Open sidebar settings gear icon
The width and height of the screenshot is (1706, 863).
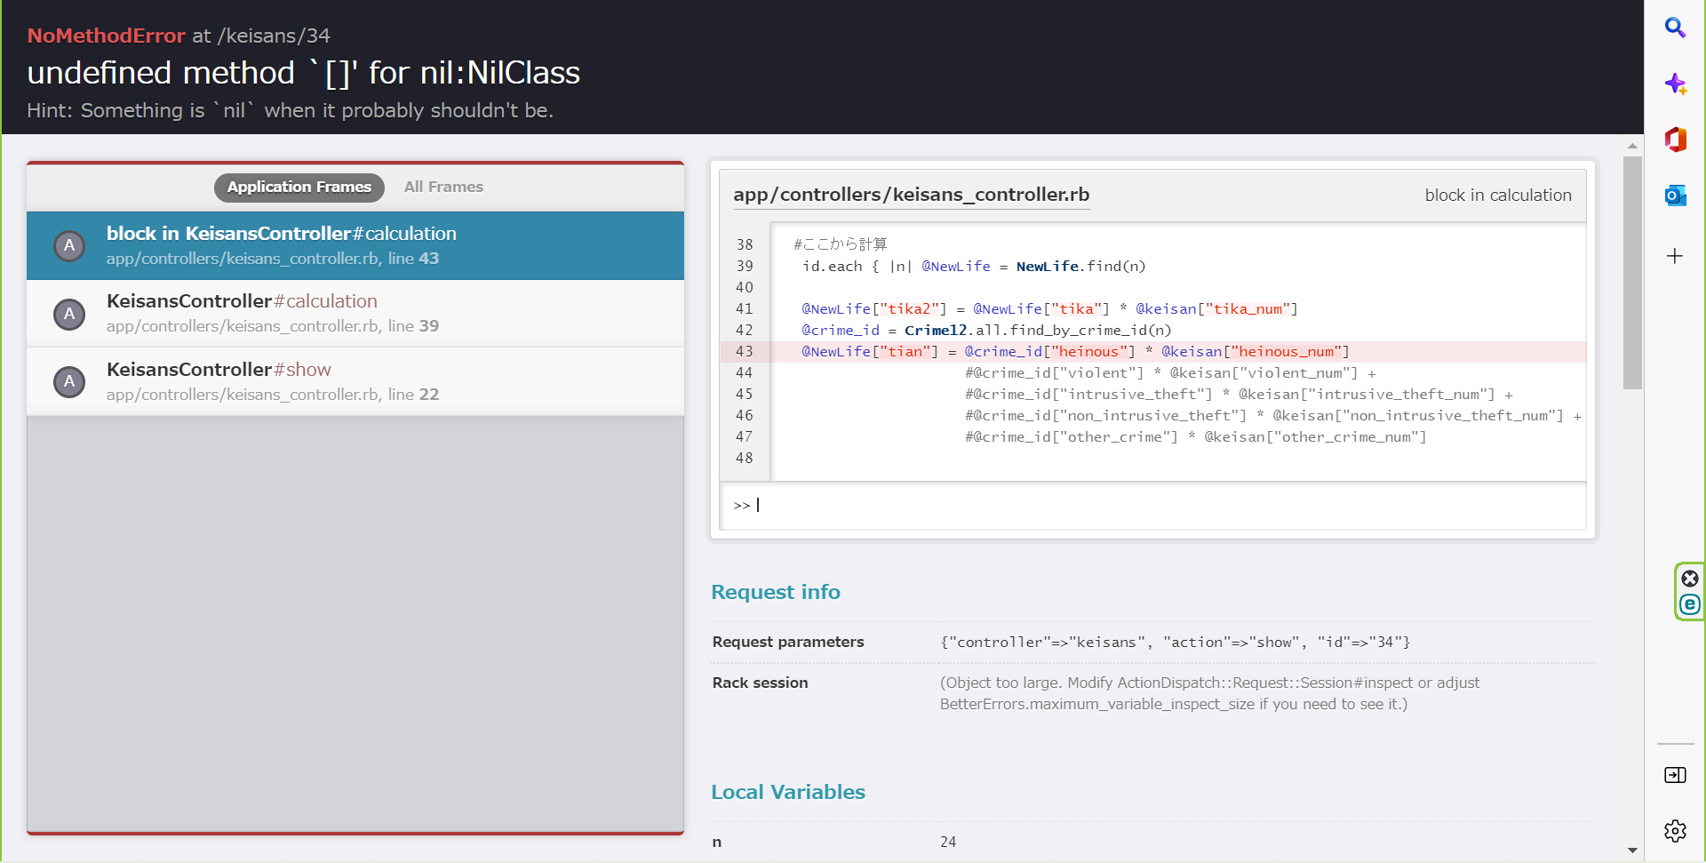(x=1675, y=830)
